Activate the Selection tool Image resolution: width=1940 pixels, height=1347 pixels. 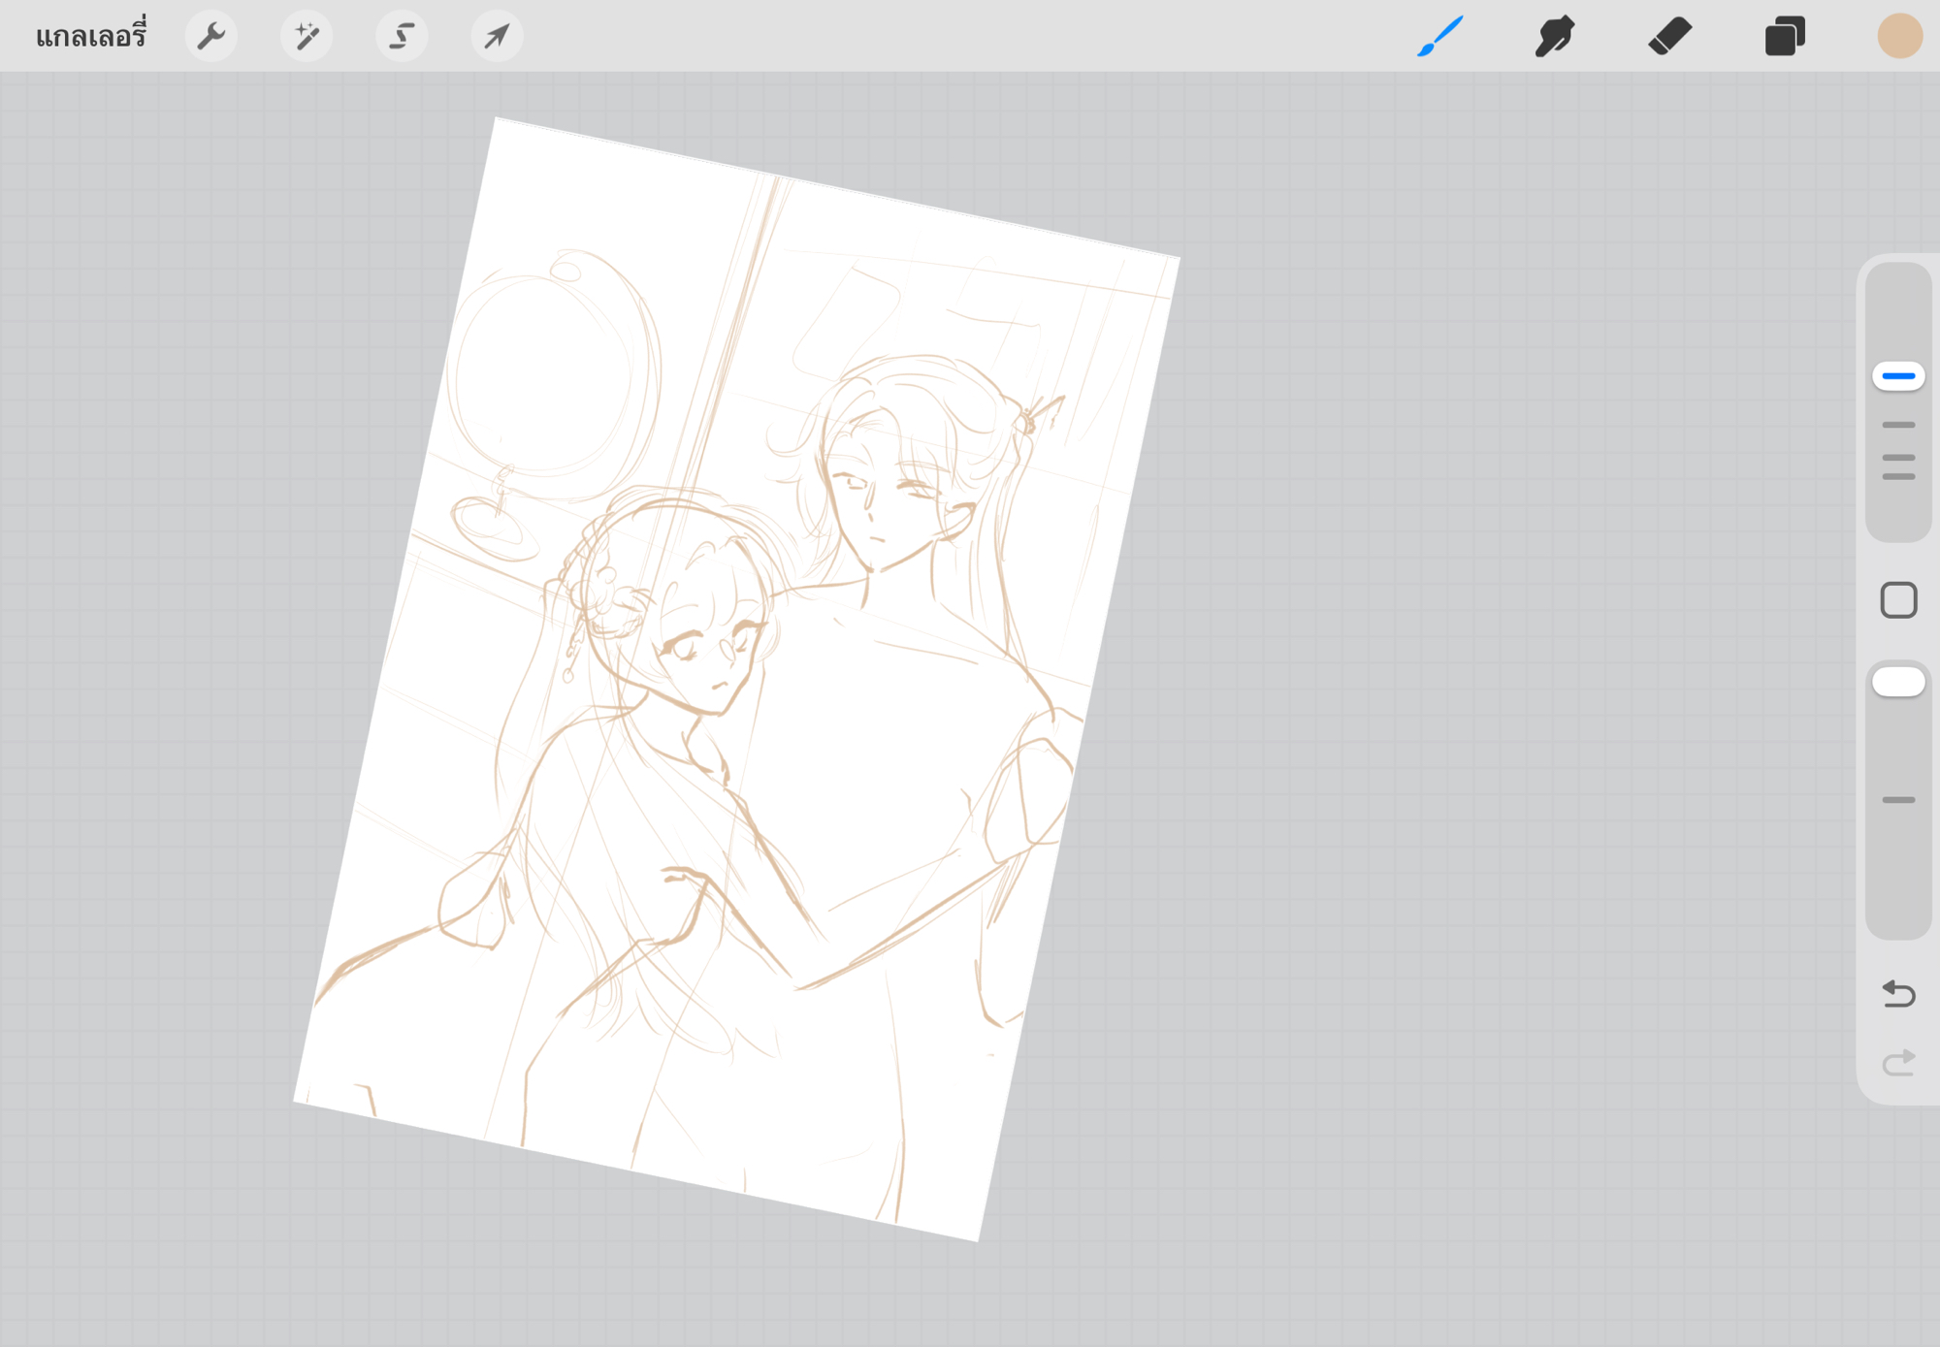point(402,37)
